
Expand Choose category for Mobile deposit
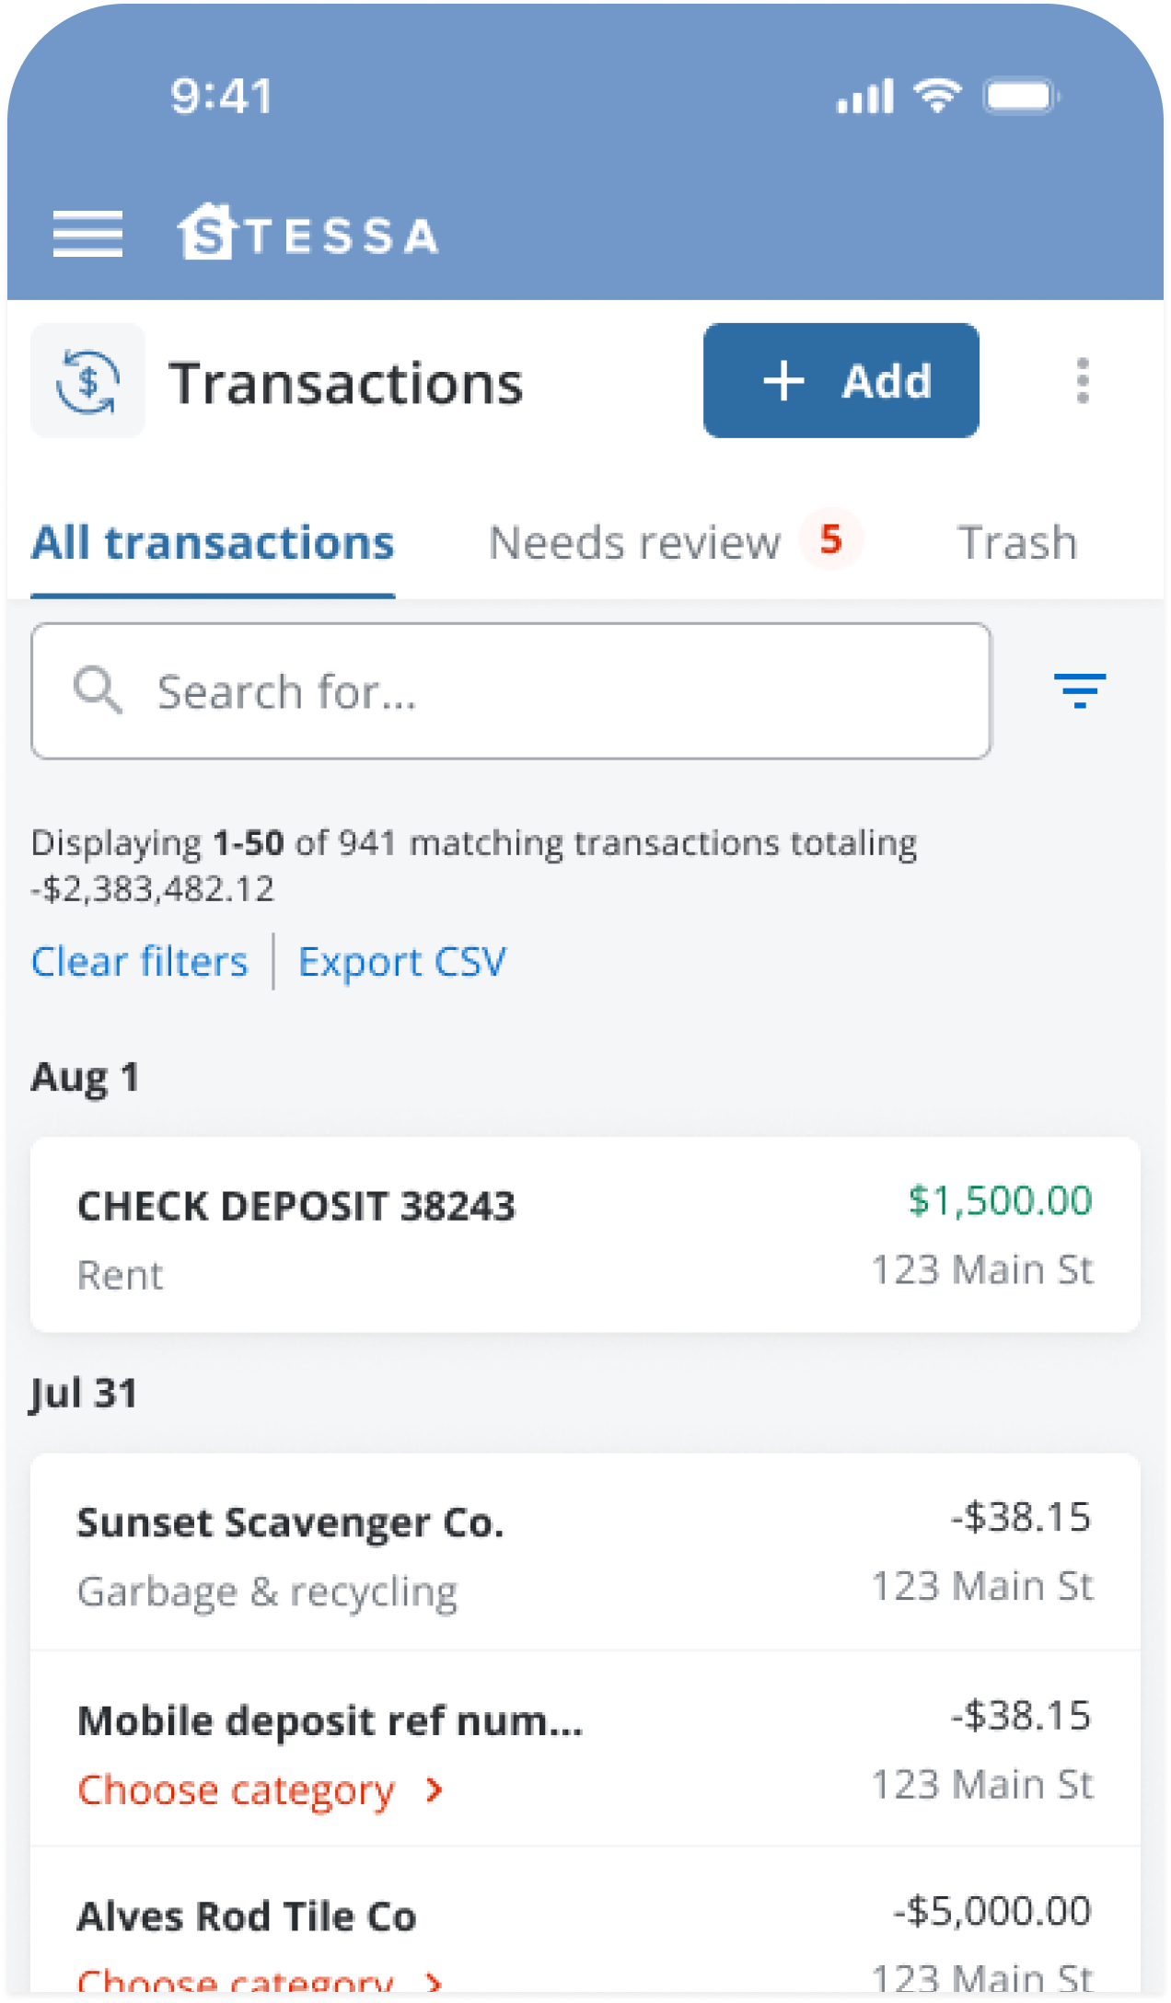(x=261, y=1790)
